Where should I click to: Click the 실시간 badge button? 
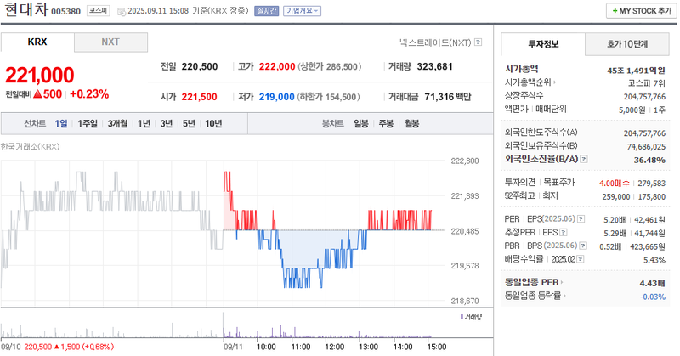pyautogui.click(x=266, y=11)
